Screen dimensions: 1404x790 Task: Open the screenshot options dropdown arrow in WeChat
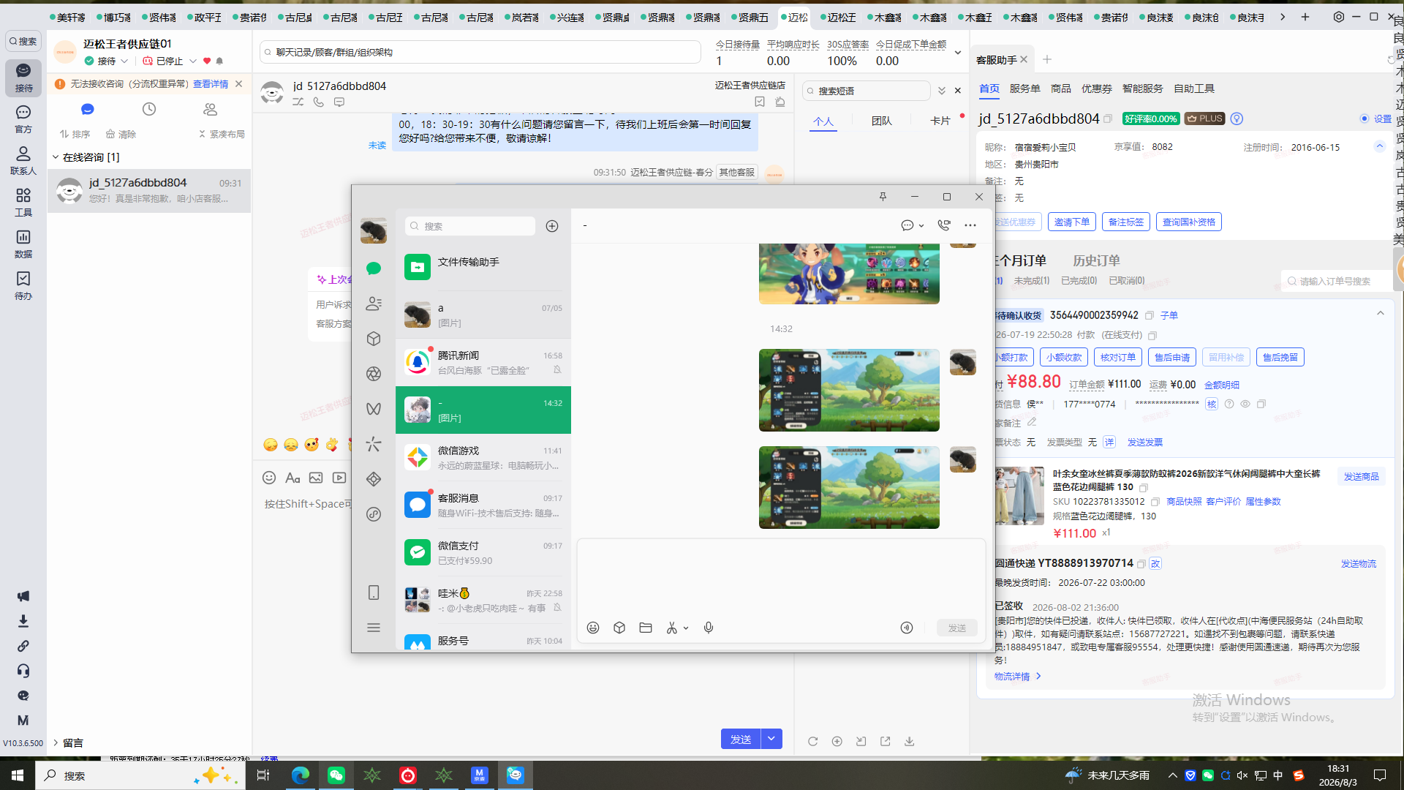click(686, 628)
